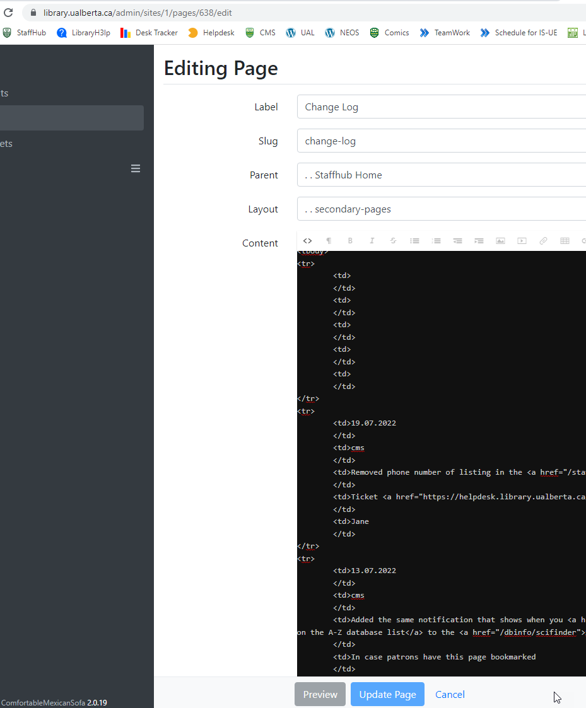Open the sidebar hamburger menu
586x708 pixels.
point(135,168)
